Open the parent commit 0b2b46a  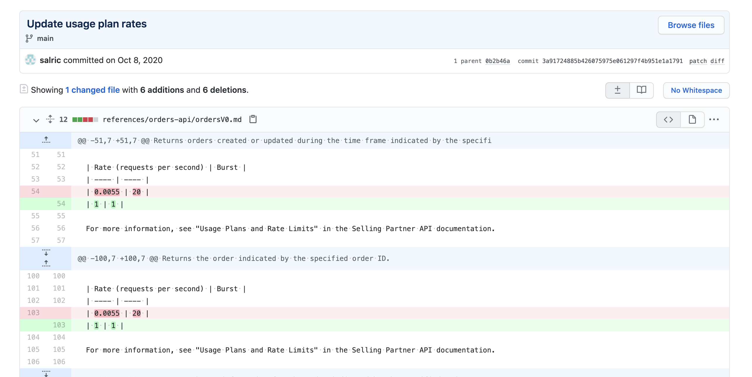[x=497, y=61]
